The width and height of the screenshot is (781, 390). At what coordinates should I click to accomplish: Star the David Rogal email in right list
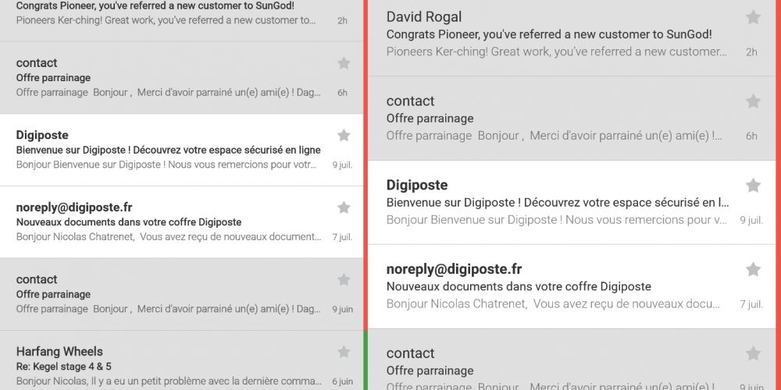point(753,17)
